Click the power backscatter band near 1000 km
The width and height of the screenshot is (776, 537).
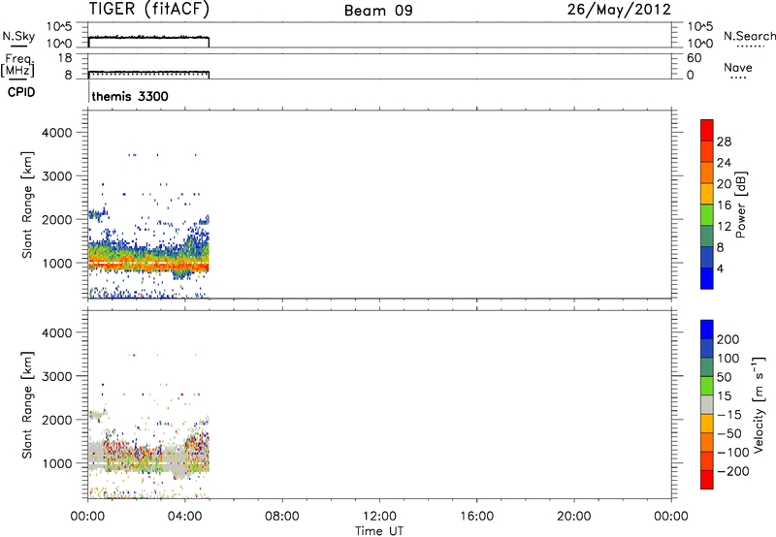[148, 260]
